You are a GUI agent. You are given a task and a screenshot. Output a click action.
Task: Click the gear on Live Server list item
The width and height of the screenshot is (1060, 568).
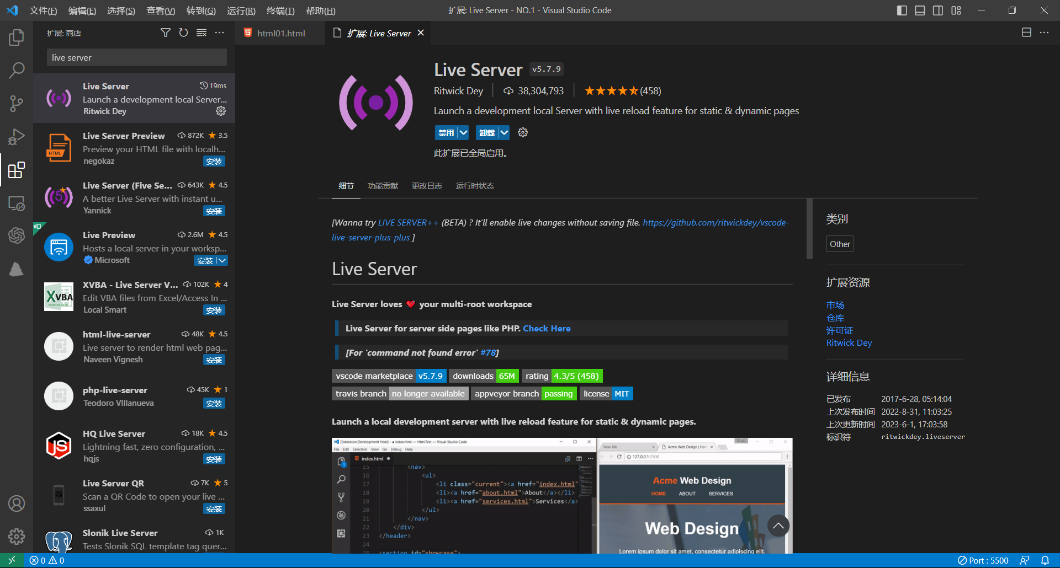pos(221,111)
